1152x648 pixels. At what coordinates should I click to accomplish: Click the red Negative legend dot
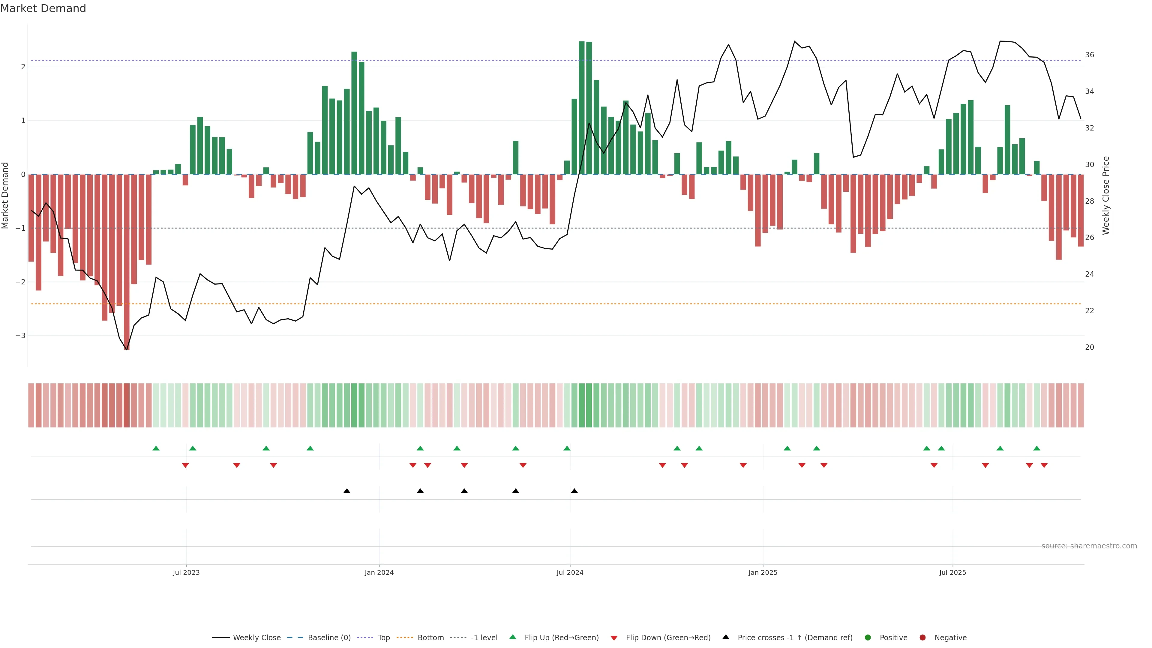point(922,637)
